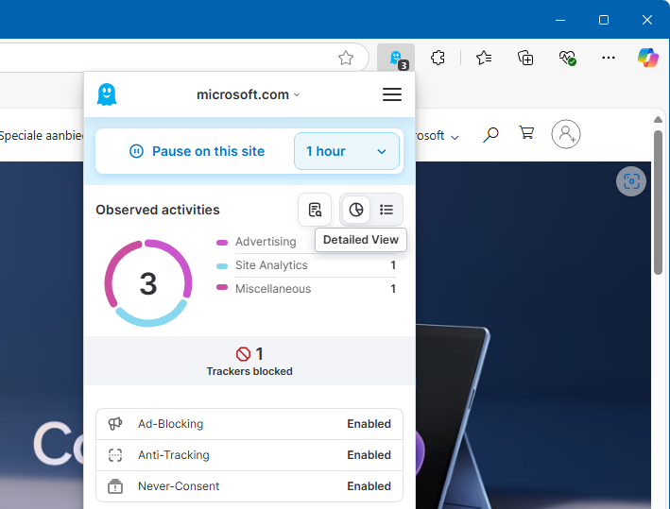This screenshot has width=670, height=509.
Task: Open the 1 hour pause duration dropdown
Action: point(347,151)
